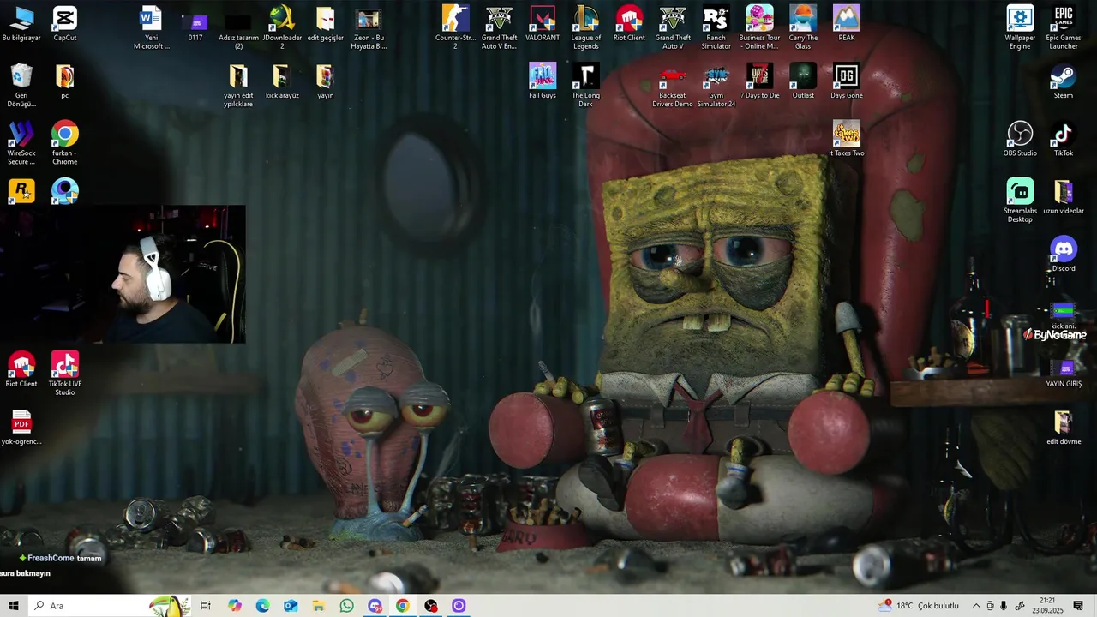The image size is (1097, 617).
Task: Open the notification center icon
Action: (1078, 606)
